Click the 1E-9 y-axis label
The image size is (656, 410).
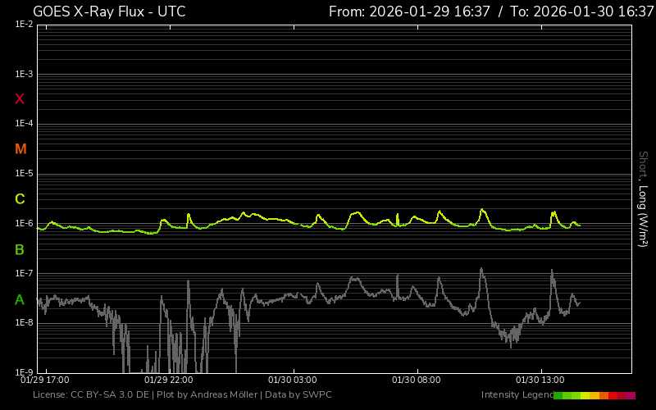point(24,372)
